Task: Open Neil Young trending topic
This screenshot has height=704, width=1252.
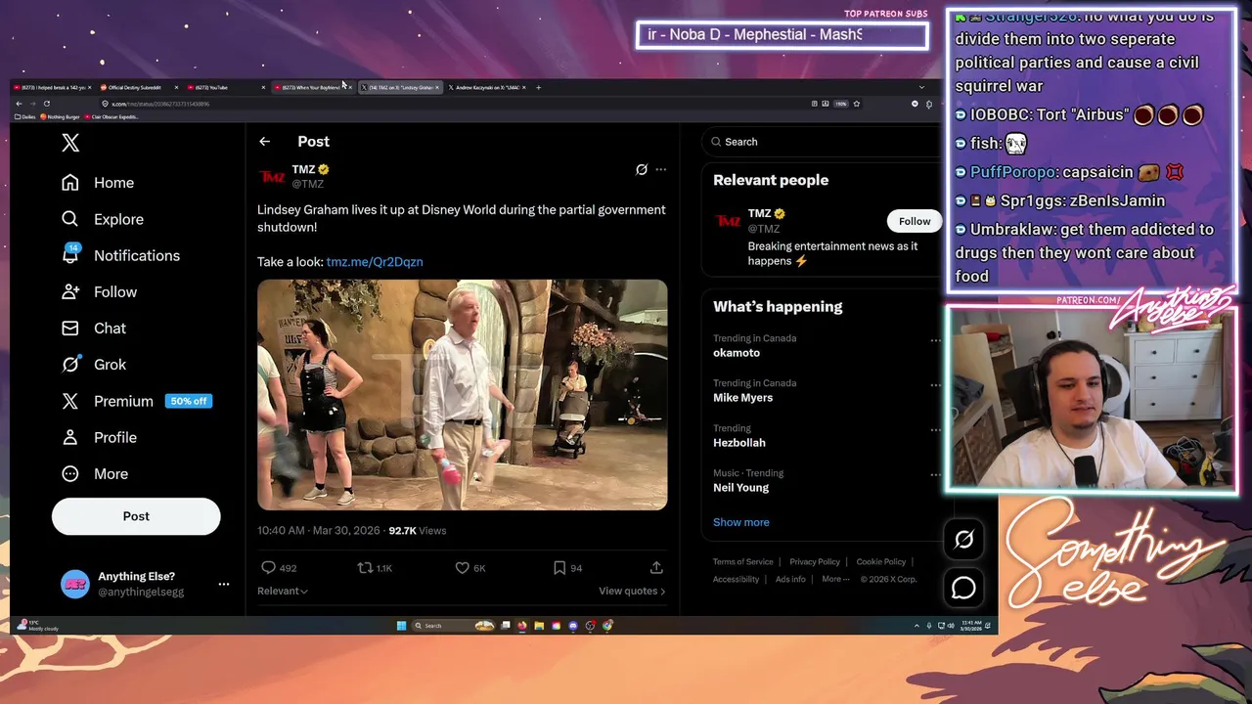Action: 740,488
